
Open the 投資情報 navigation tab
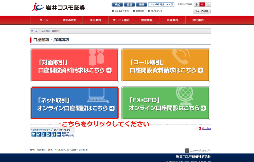pos(147,20)
